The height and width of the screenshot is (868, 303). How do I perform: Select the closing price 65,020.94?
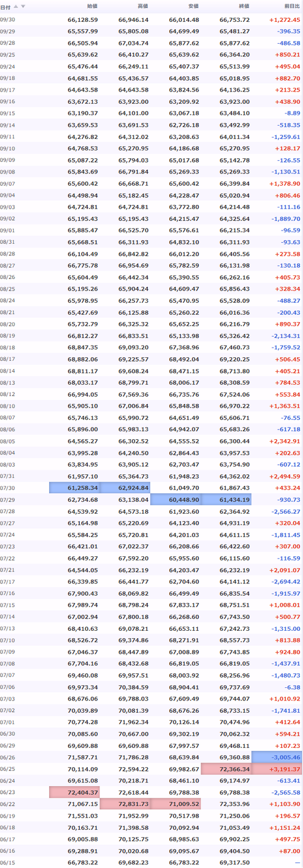pyautogui.click(x=235, y=195)
